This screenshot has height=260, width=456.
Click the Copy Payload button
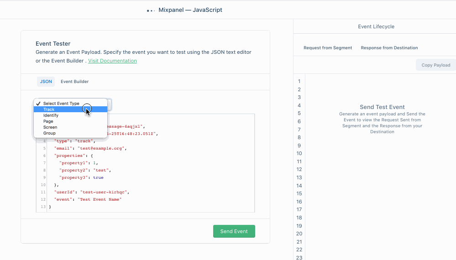point(436,65)
